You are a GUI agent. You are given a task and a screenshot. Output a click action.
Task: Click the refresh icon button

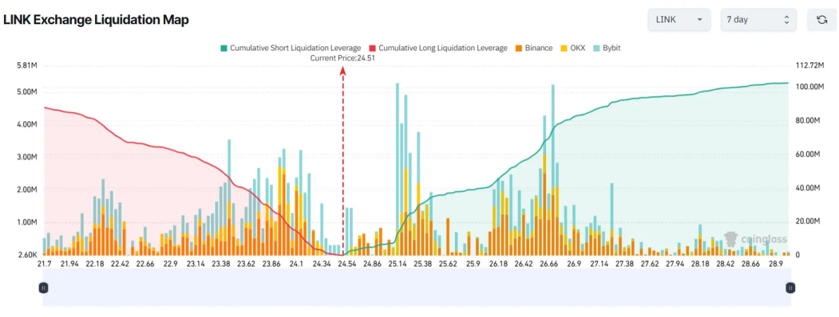[x=822, y=20]
